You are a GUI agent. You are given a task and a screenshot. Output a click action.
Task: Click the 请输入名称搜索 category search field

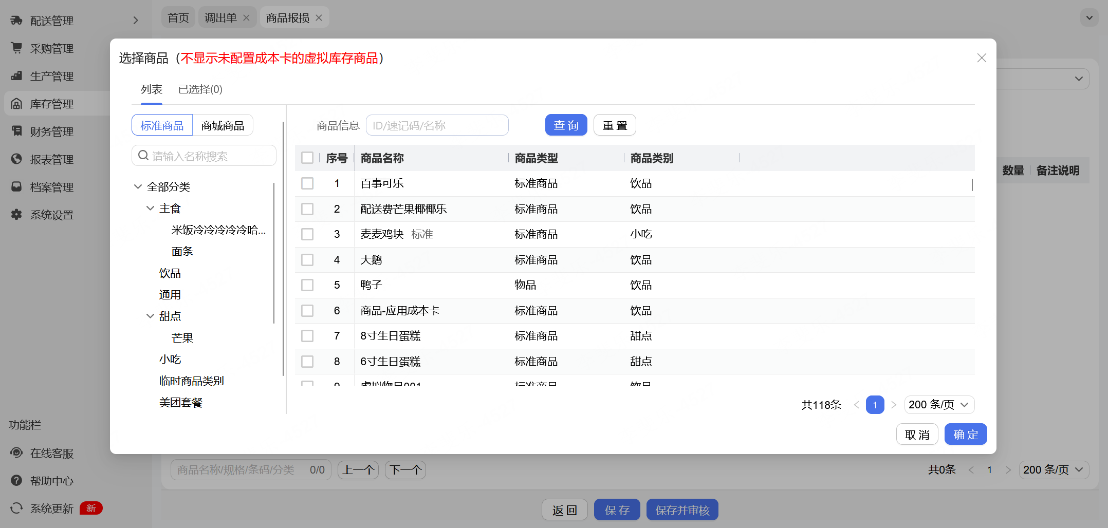click(x=204, y=156)
